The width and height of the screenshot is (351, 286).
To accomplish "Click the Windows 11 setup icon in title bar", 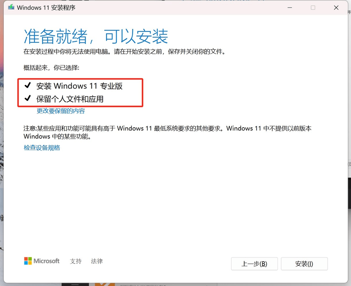I will (11, 7).
